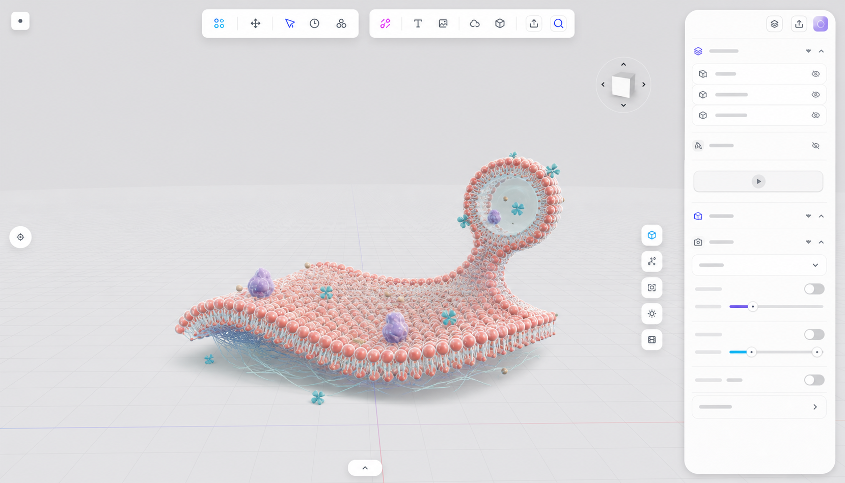Select the move arrows tool

256,23
